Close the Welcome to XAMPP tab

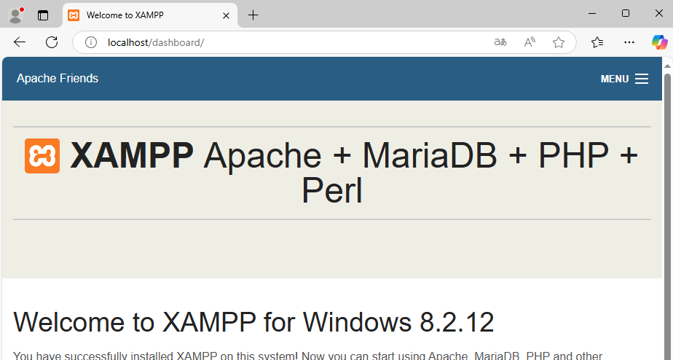pos(226,15)
